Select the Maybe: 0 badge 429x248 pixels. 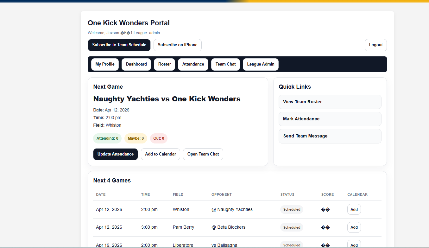tap(136, 138)
